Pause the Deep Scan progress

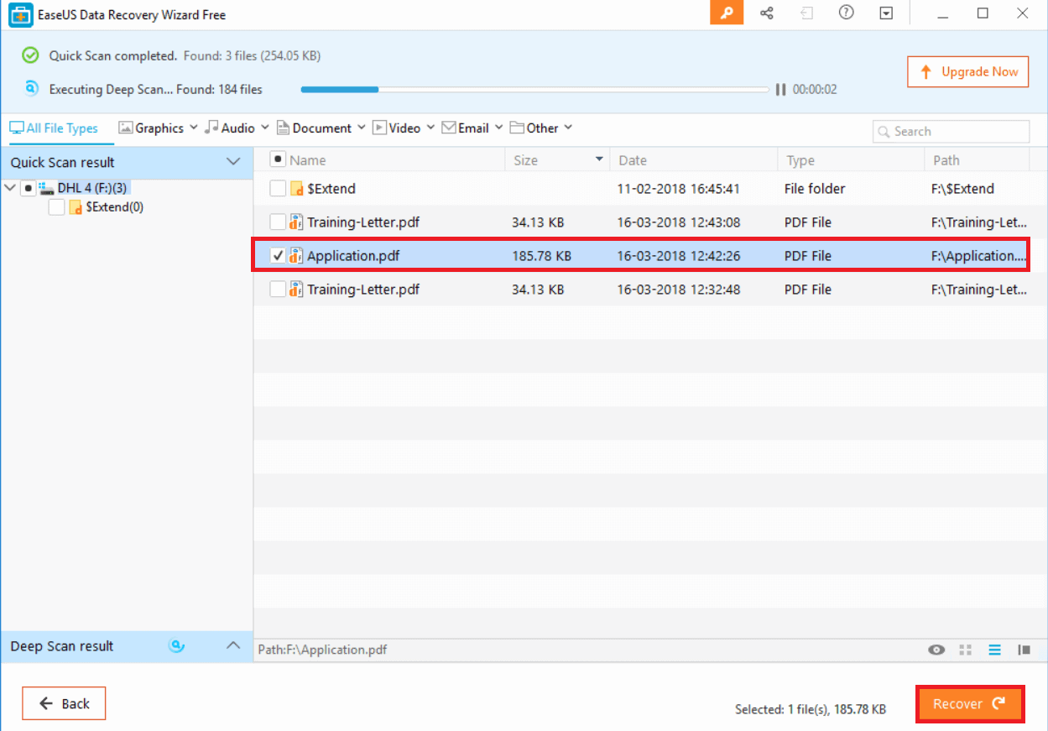pos(780,89)
